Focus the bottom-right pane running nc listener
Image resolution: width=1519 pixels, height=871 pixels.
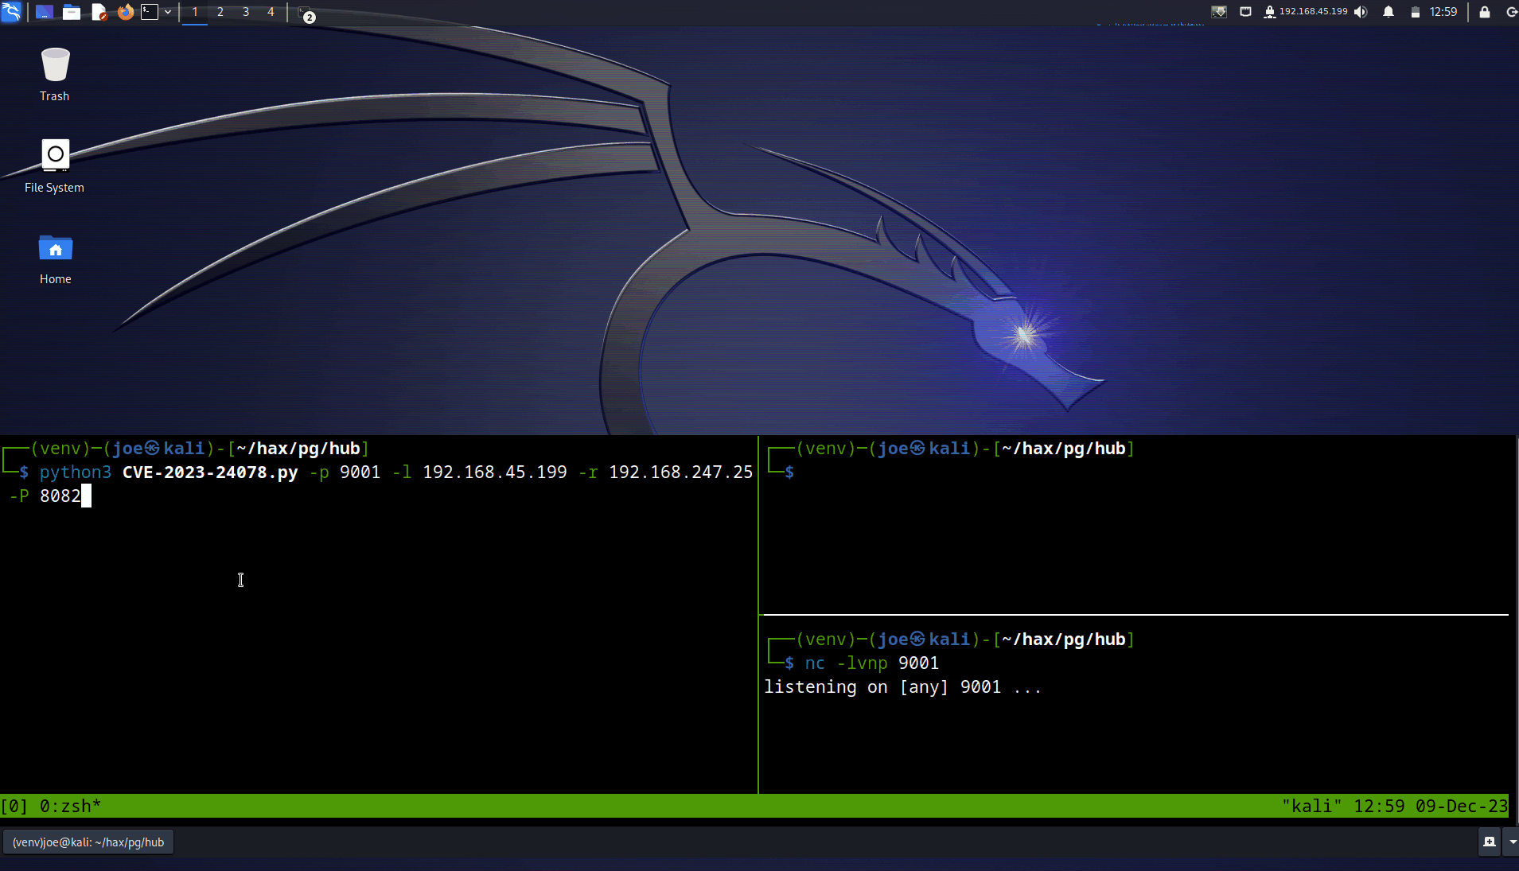[x=1136, y=705]
